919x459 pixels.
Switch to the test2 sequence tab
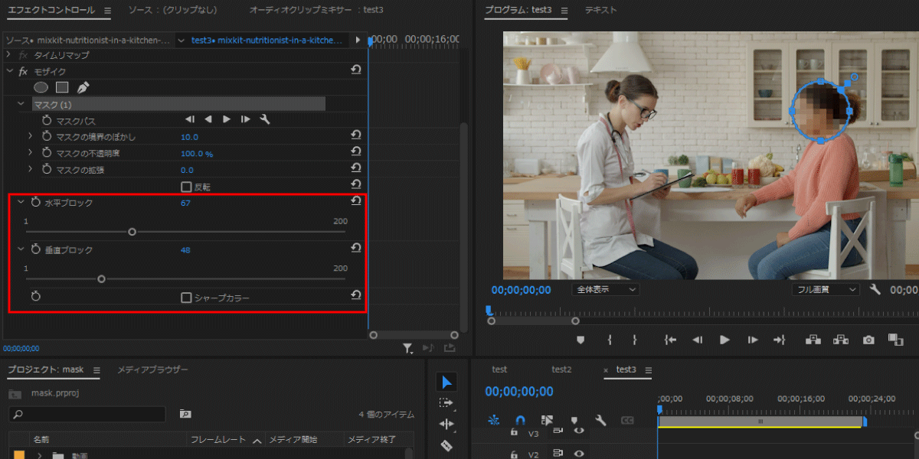point(561,369)
